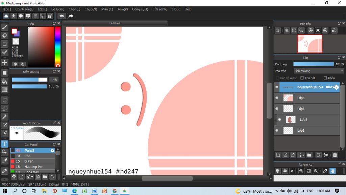Show hidden icons chevron in system tray

(x=276, y=191)
